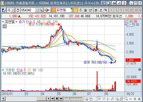The width and height of the screenshot is (143, 102).
Task: Click the window layout icon in title bar
Action: (x=103, y=3)
